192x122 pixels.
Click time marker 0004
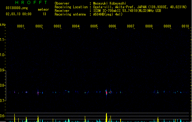(x=76, y=26)
